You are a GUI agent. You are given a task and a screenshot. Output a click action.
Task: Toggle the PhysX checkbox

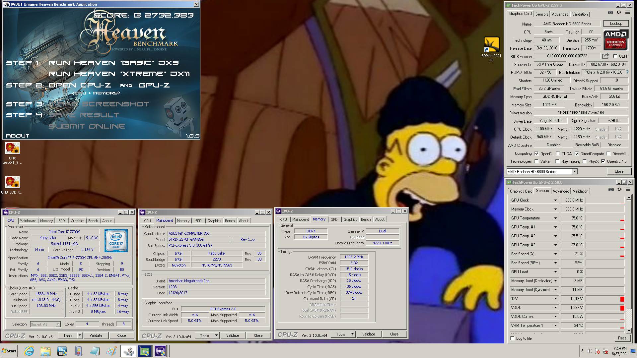coord(585,161)
